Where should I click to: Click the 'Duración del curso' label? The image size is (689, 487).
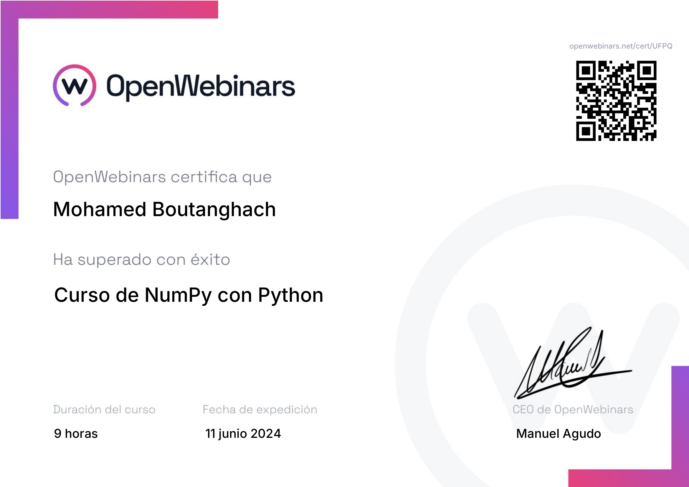pyautogui.click(x=104, y=410)
